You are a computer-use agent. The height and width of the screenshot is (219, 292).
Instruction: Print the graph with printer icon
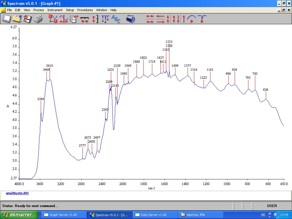(38, 19)
